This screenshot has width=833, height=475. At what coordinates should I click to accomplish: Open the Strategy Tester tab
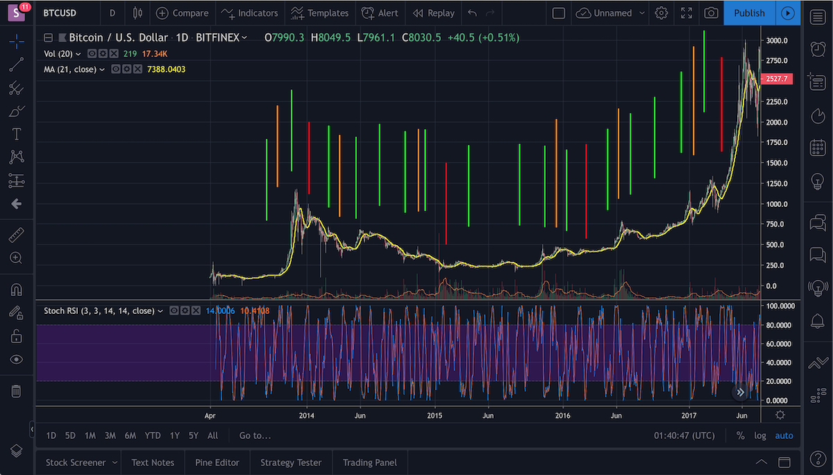click(291, 462)
